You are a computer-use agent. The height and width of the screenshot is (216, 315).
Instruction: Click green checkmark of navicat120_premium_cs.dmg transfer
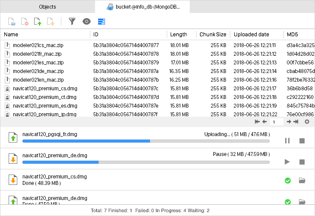tap(288, 181)
